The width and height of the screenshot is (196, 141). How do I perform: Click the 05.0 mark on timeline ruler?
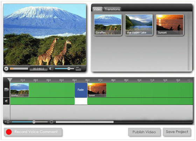tap(75, 80)
